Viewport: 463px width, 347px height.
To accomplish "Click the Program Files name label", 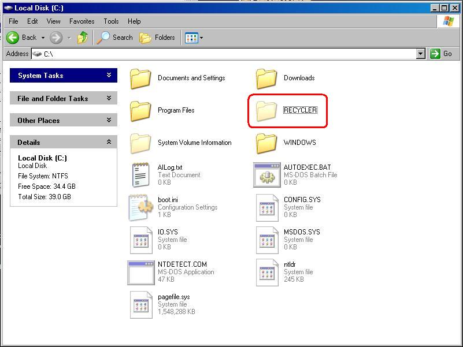I will (x=176, y=110).
